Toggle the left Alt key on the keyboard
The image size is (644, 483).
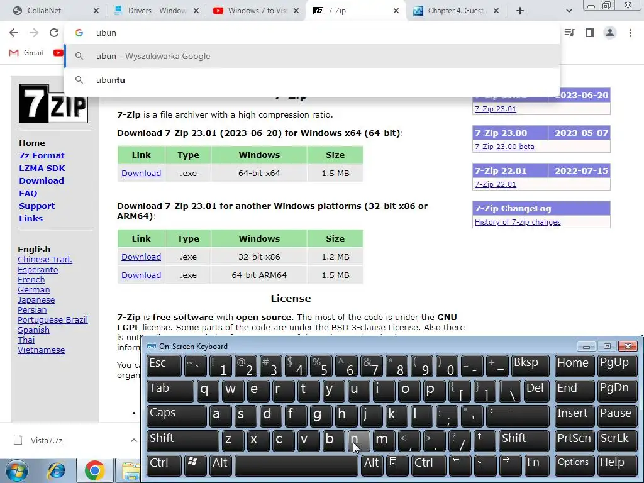tap(222, 465)
